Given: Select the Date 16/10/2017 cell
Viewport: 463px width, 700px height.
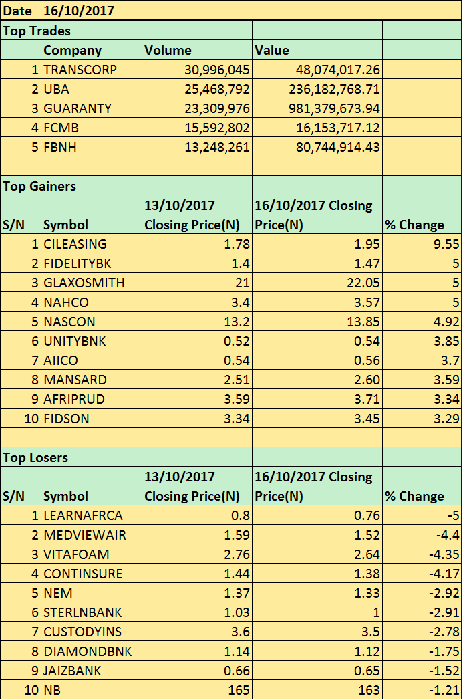Looking at the screenshot, I should click(x=230, y=10).
